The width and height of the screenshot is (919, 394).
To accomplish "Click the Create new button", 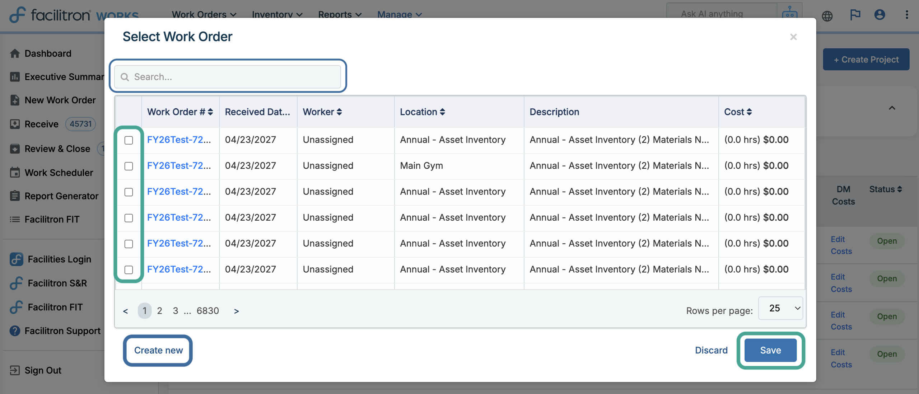I will [x=158, y=350].
